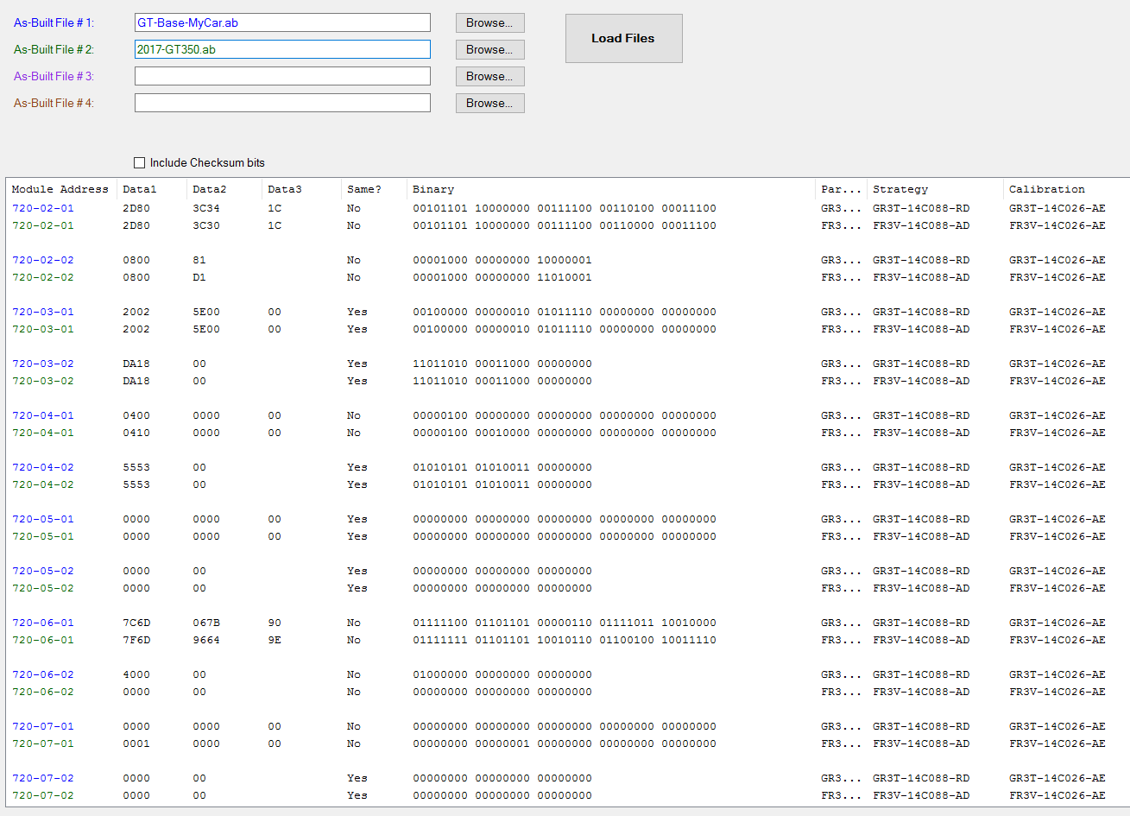Click the Data3 column header
Image resolution: width=1130 pixels, height=816 pixels.
(x=301, y=189)
